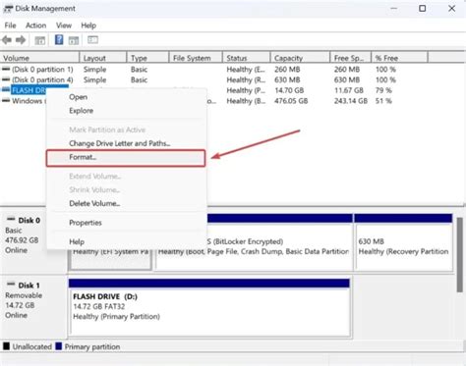Click the vertical scrollbar in disk pane

point(460,254)
